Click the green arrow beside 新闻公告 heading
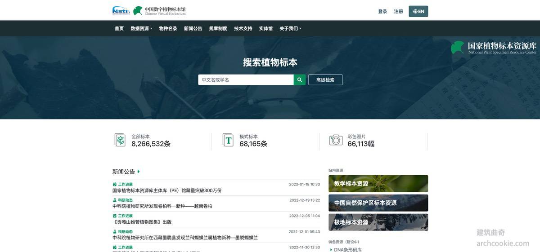This screenshot has width=540, height=252. tap(139, 172)
